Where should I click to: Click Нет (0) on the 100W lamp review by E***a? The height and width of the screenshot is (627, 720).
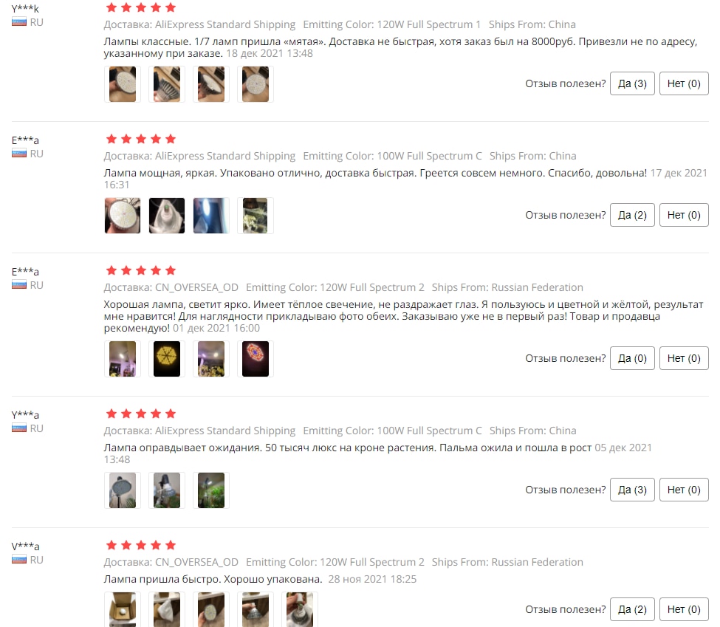pos(684,215)
